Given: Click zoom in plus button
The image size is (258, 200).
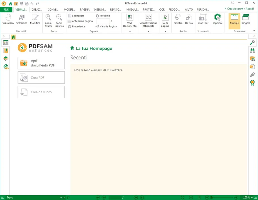Looking at the screenshot, I should pyautogui.click(x=236, y=197).
